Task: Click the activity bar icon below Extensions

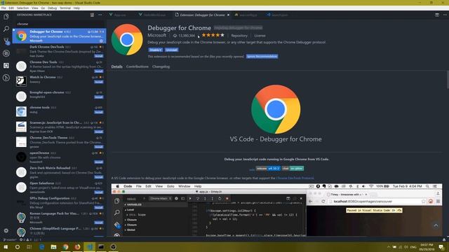Action: pyautogui.click(x=6, y=78)
